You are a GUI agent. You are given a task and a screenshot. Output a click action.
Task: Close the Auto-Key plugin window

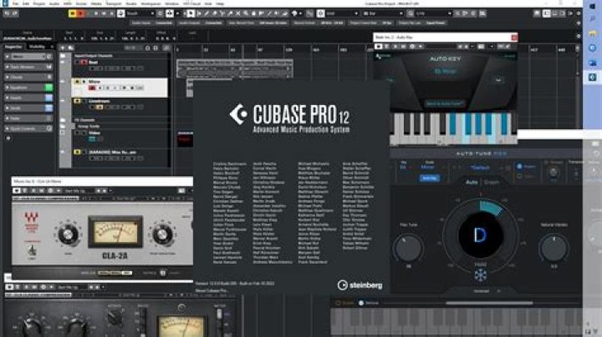[514, 38]
